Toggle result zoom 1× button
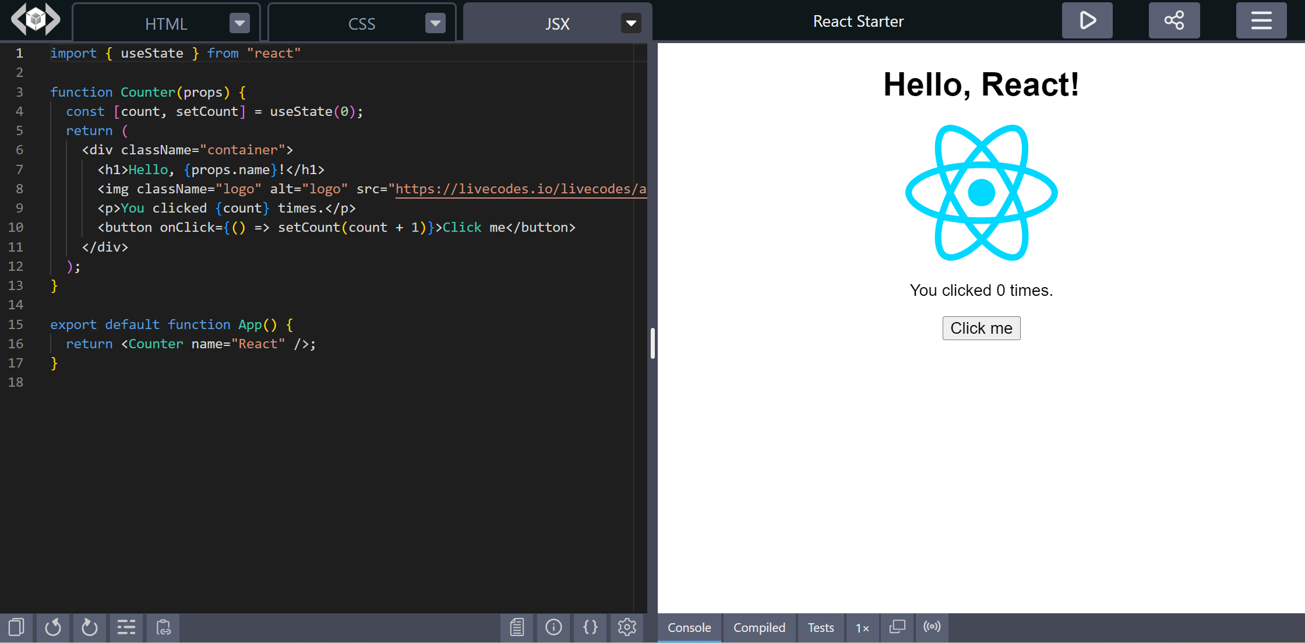 pyautogui.click(x=862, y=628)
